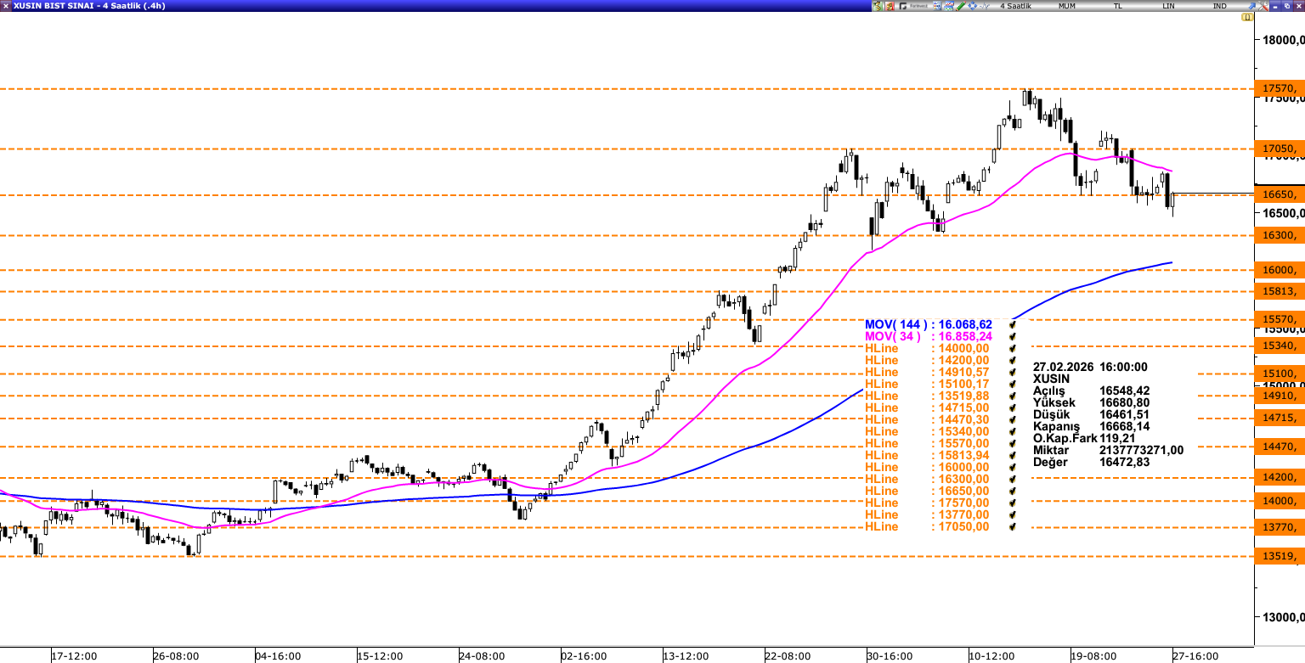Screen dimensions: 1305x663
Task: Click the first yellow-green toolbar icon
Action: [x=878, y=6]
